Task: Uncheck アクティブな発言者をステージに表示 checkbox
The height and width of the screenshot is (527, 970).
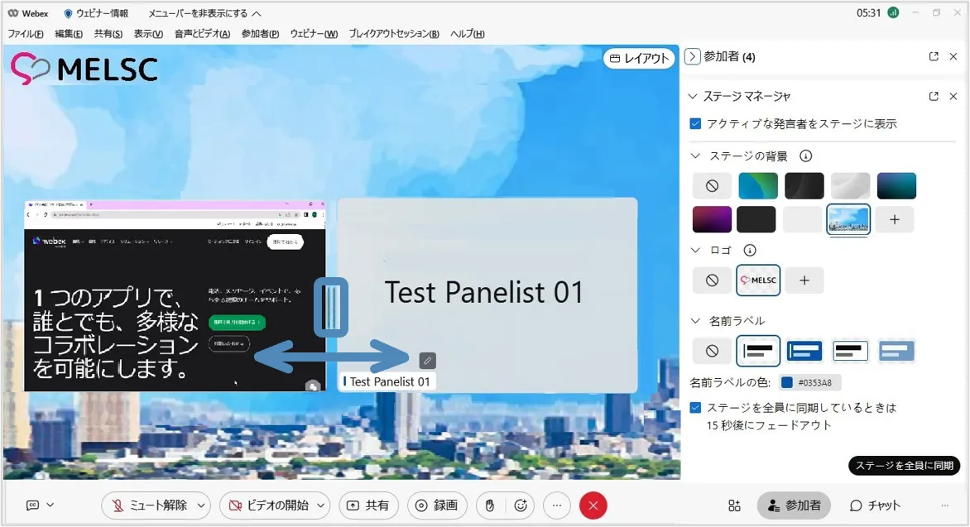Action: pos(696,123)
